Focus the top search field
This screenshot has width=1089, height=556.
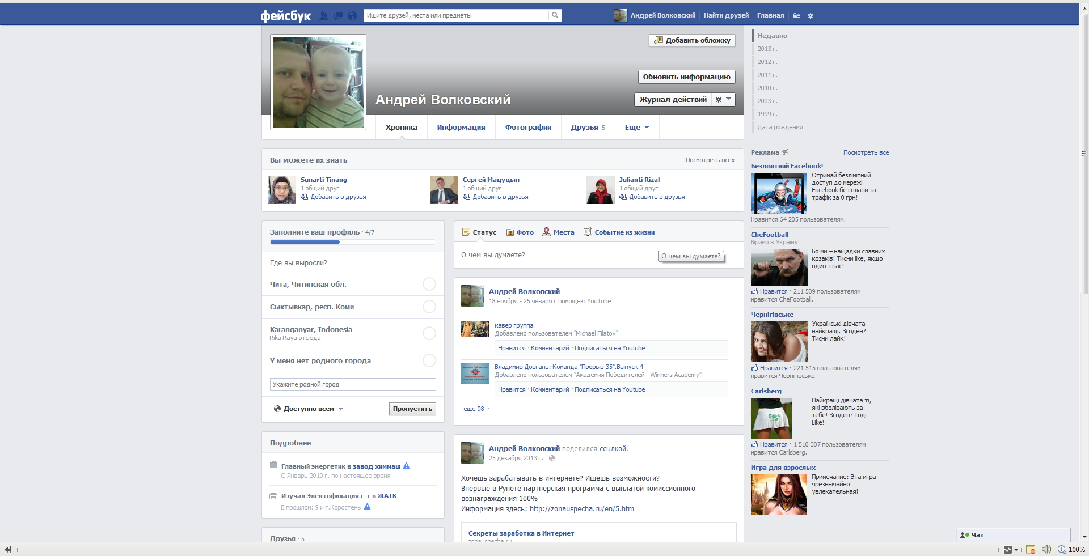tap(457, 15)
